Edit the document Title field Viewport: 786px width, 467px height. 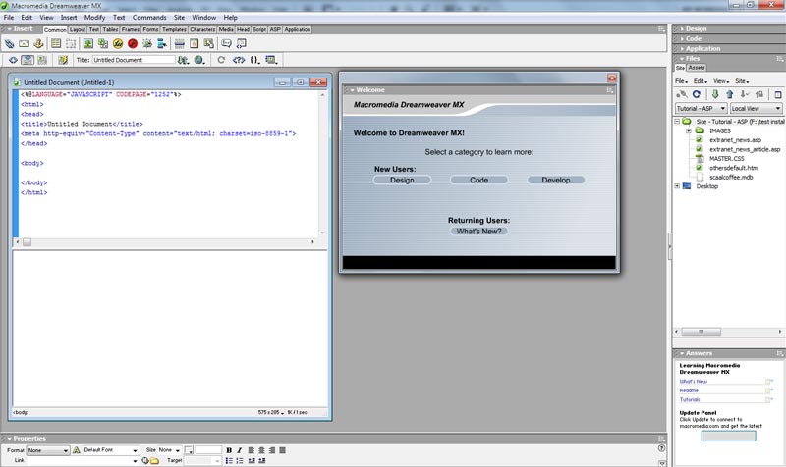[x=134, y=60]
